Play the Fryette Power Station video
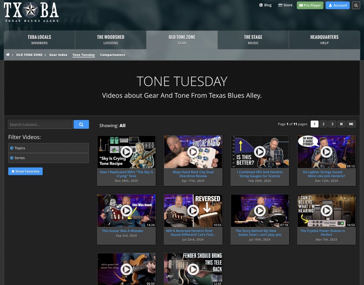The width and height of the screenshot is (364, 285). 327,211
